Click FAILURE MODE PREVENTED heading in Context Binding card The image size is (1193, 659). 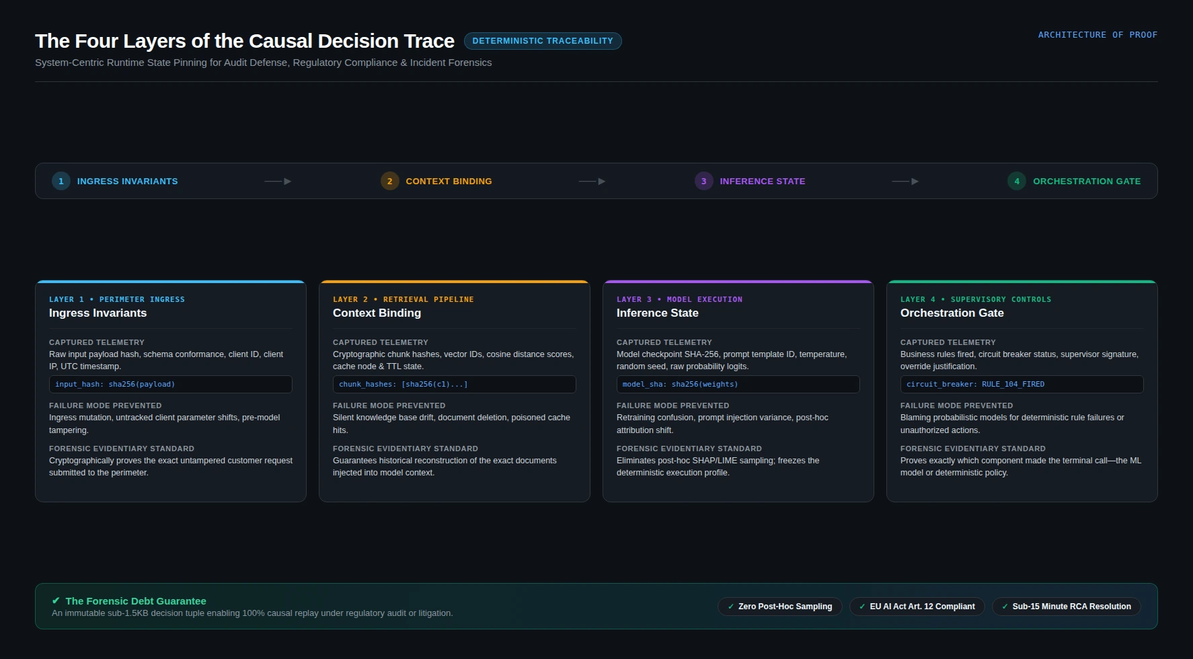(x=389, y=405)
